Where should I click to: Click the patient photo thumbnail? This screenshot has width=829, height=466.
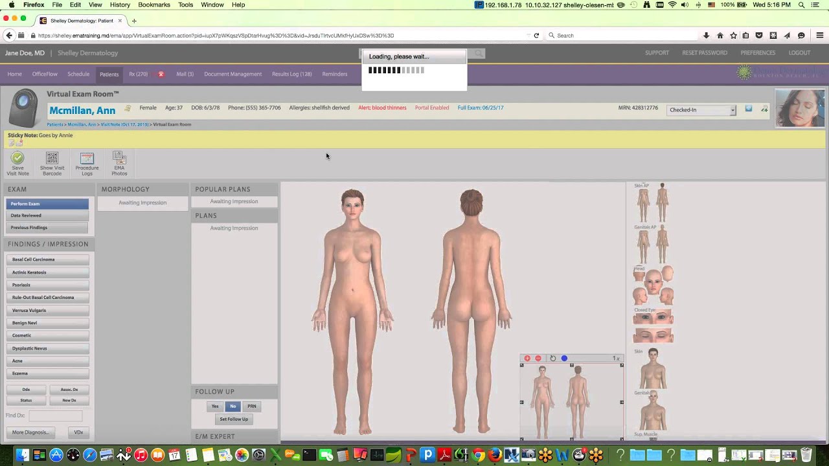[x=800, y=108]
